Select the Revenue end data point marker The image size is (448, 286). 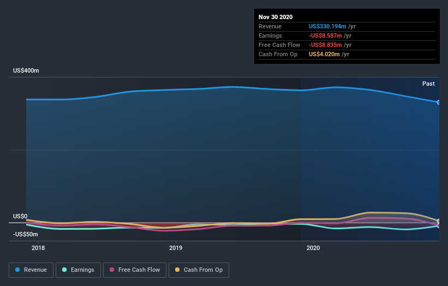(x=439, y=102)
